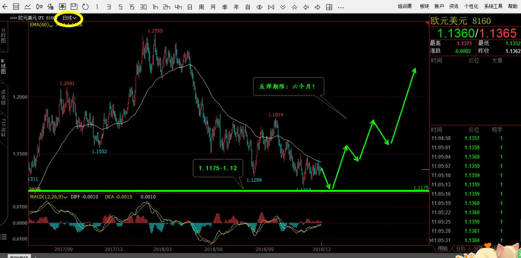Open the 培训课 menu
The image size is (521, 258).
point(405,6)
